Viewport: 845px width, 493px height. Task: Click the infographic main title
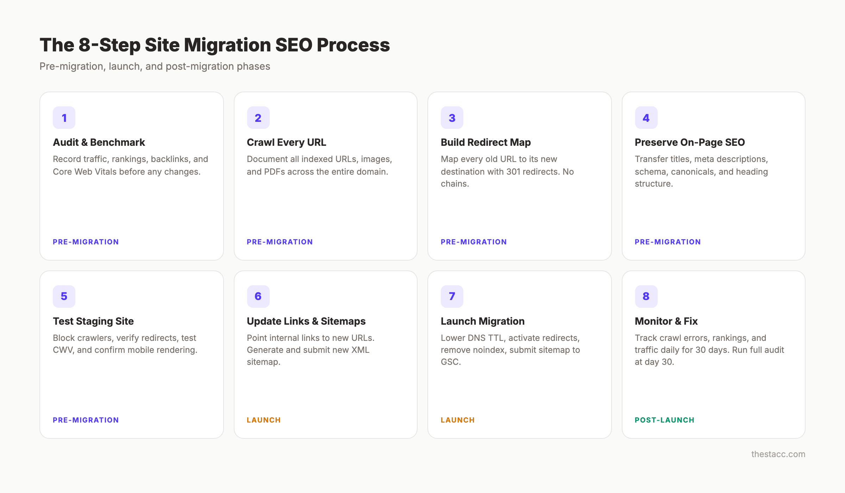(215, 44)
